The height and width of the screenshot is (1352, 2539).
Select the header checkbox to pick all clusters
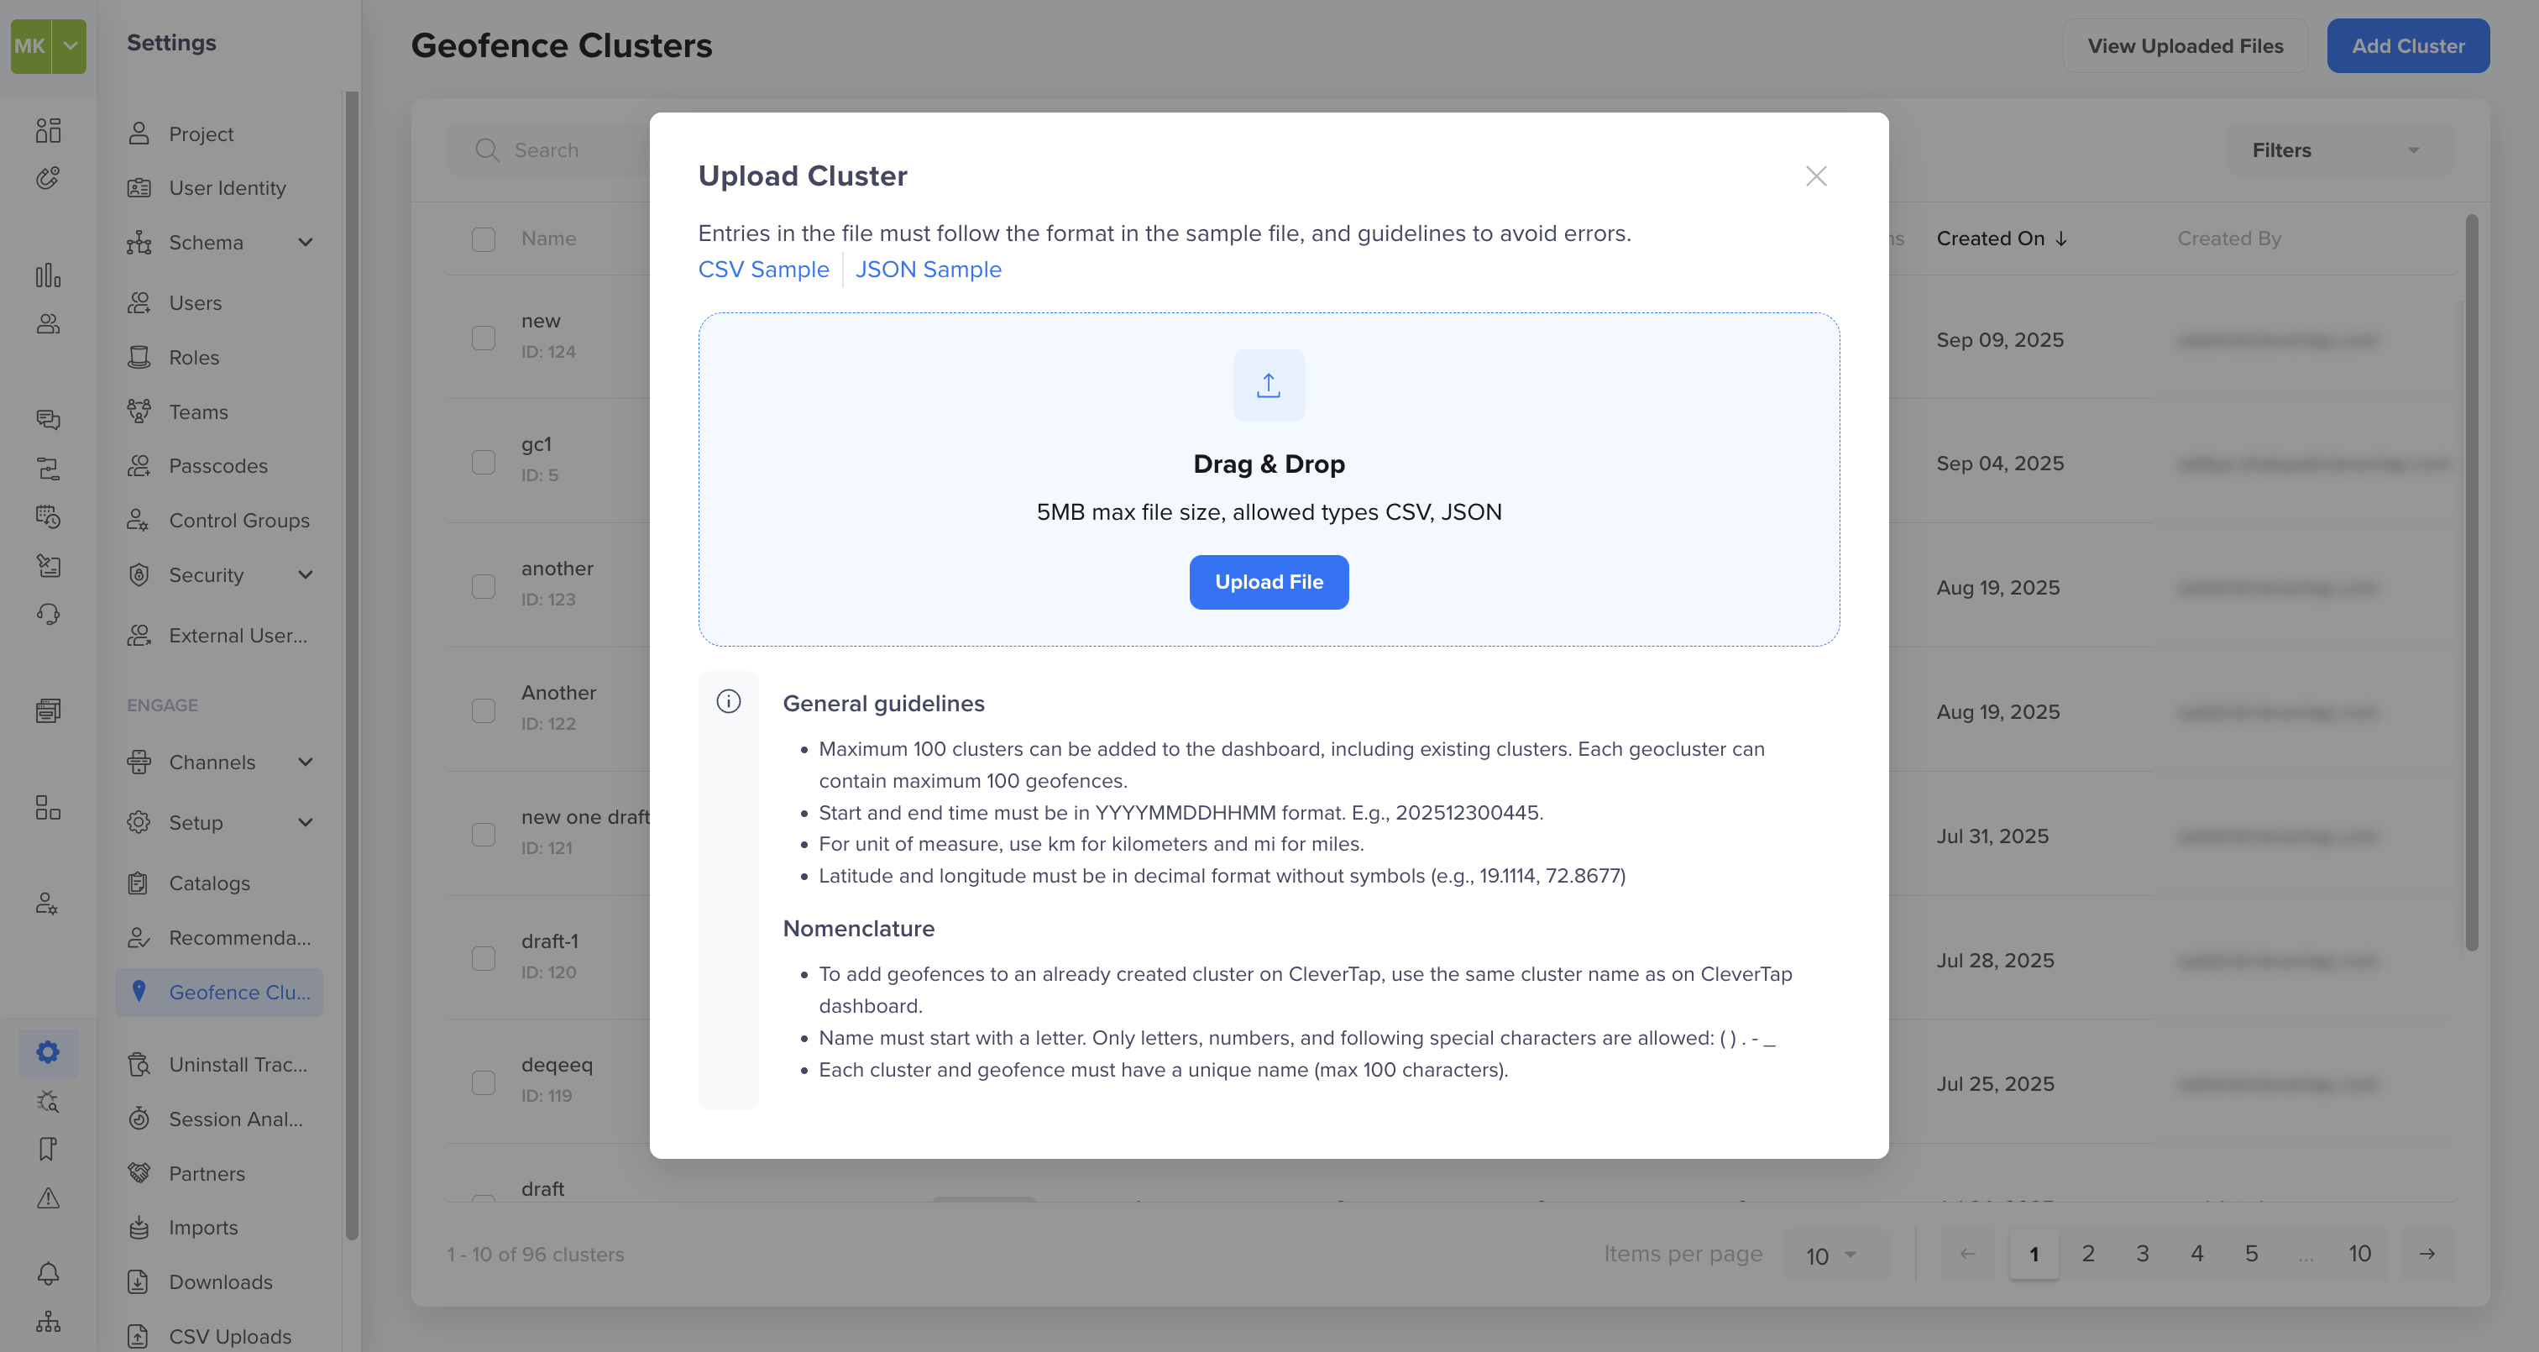click(484, 238)
